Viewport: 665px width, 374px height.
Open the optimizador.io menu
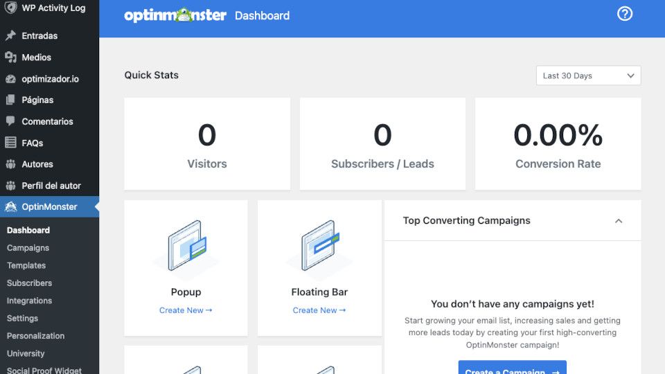(x=50, y=79)
